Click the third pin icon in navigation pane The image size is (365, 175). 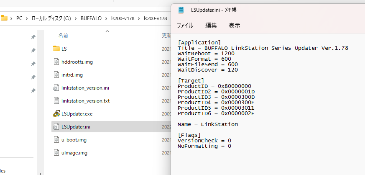coord(33,63)
